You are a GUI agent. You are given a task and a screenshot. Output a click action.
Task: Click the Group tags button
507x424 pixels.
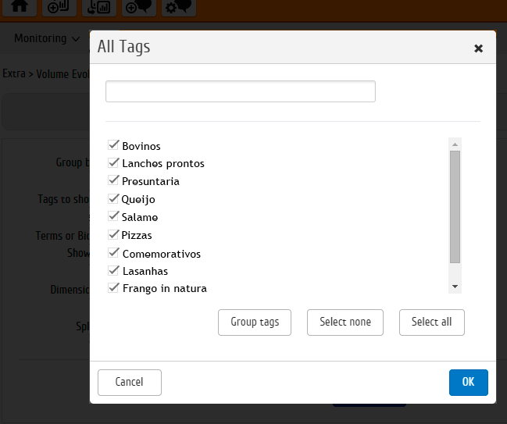[x=254, y=322]
